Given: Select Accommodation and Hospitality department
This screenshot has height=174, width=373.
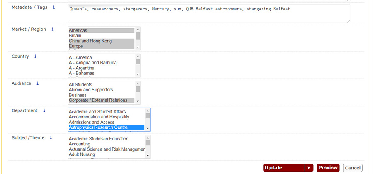Looking at the screenshot, I should (x=107, y=117).
